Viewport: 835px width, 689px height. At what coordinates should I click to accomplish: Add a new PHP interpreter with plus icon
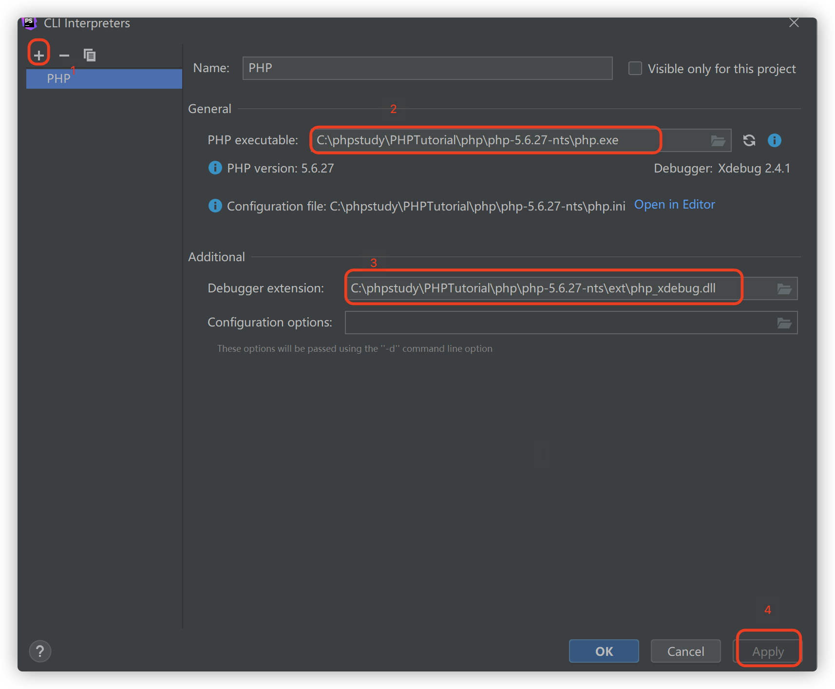38,54
